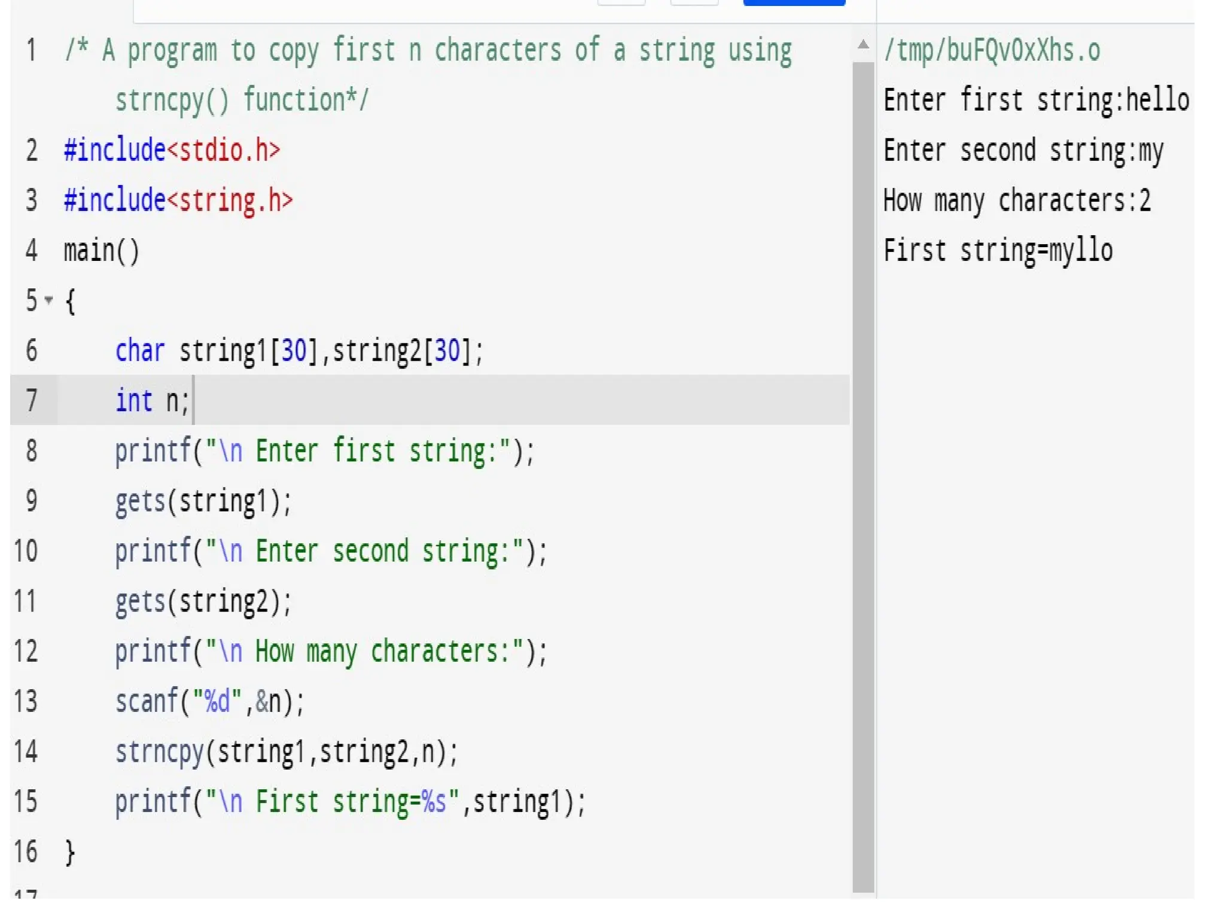Screen dimensions: 1225x919
Task: Click the "int n;" declaration line
Action: pyautogui.click(x=152, y=400)
